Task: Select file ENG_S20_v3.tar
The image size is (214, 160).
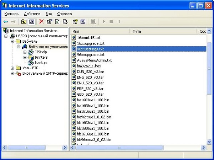Action: tap(90, 77)
